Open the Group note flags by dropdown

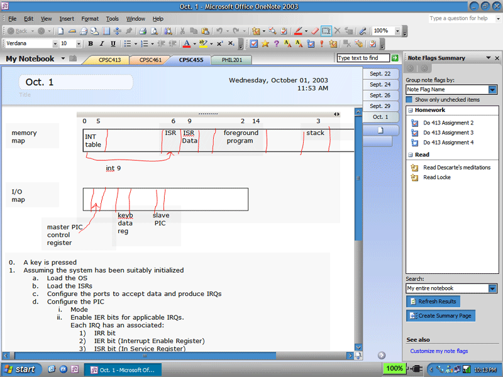492,90
